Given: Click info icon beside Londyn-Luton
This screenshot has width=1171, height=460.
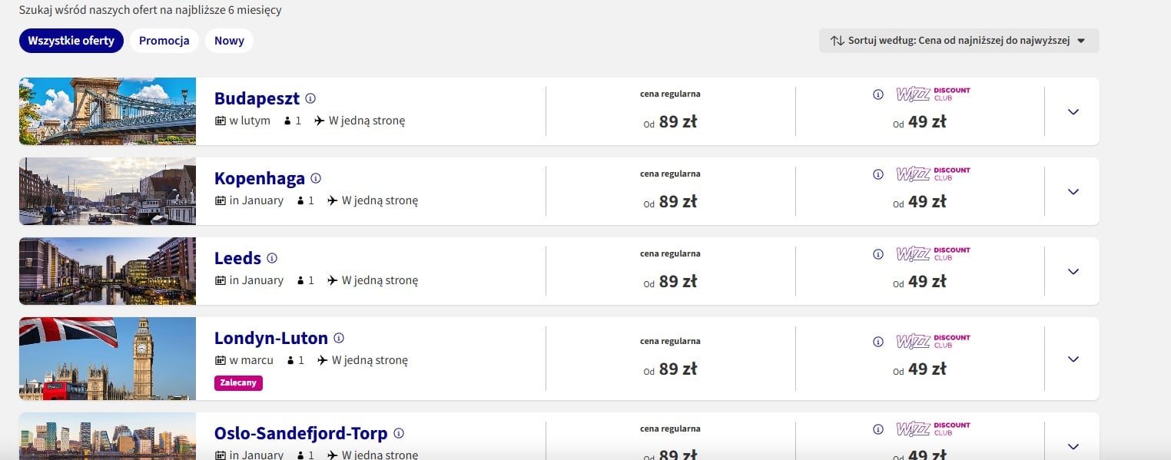Looking at the screenshot, I should click(338, 338).
